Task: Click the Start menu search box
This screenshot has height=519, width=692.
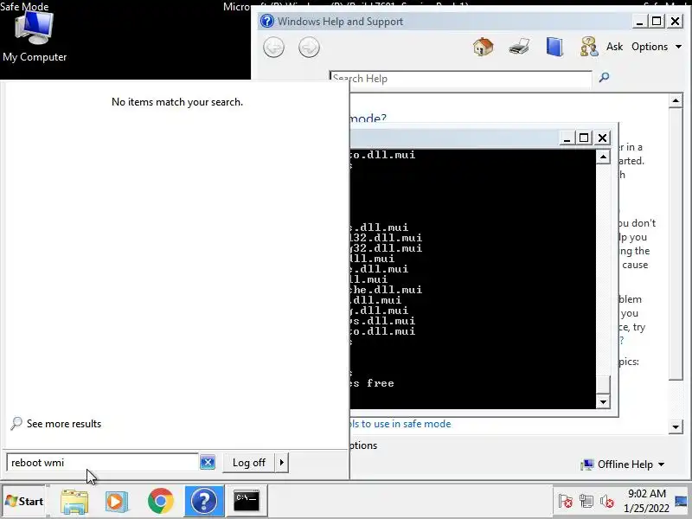Action: coord(102,463)
